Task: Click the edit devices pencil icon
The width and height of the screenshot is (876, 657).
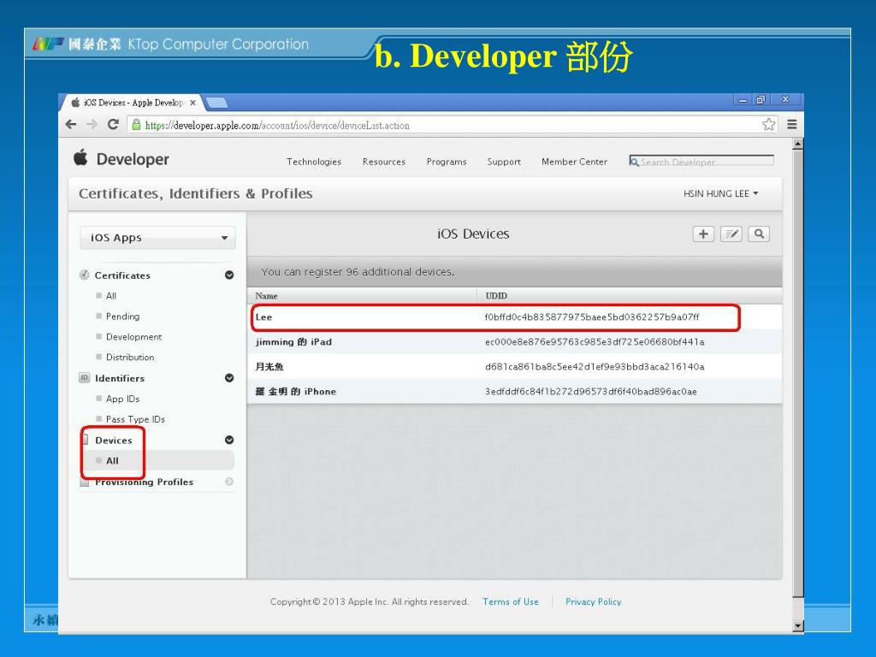Action: pos(731,234)
